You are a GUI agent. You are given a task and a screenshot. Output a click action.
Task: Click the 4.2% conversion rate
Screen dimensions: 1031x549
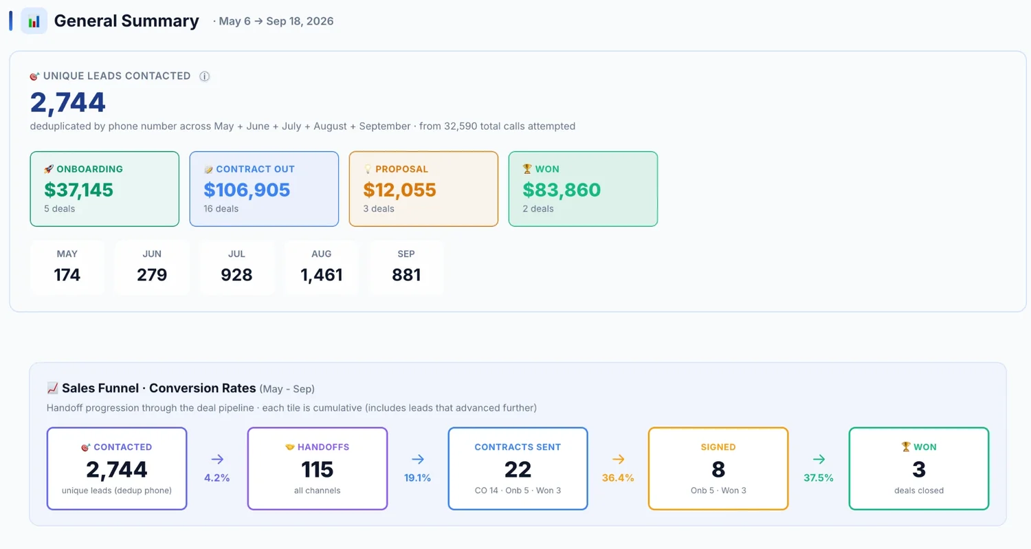point(217,478)
